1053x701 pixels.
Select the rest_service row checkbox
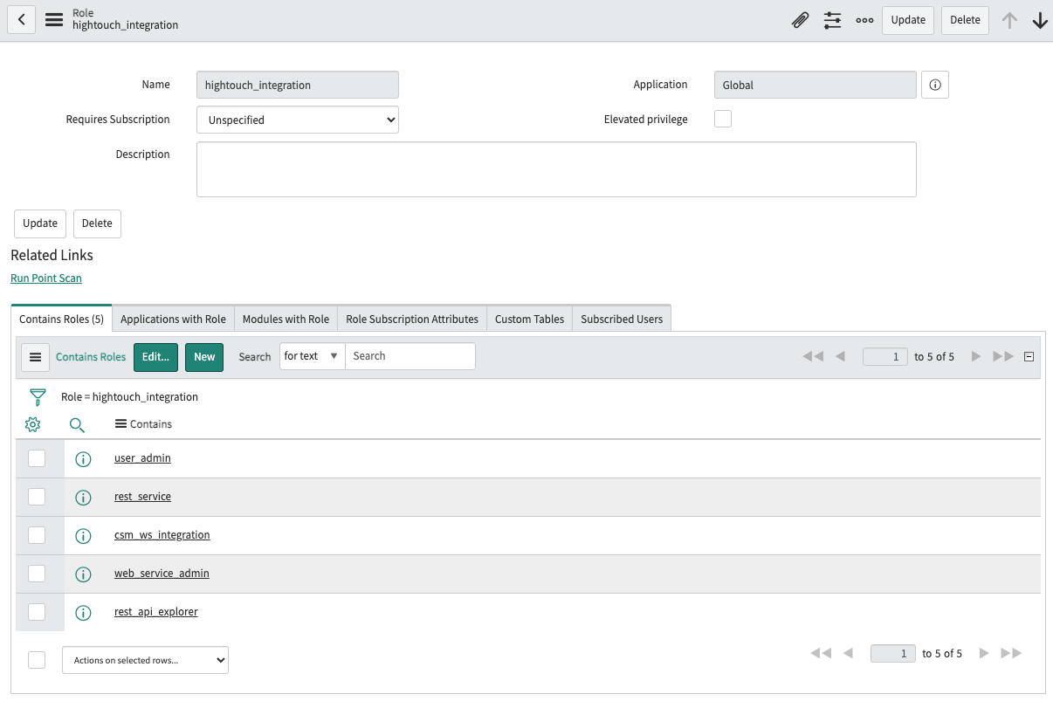[37, 497]
